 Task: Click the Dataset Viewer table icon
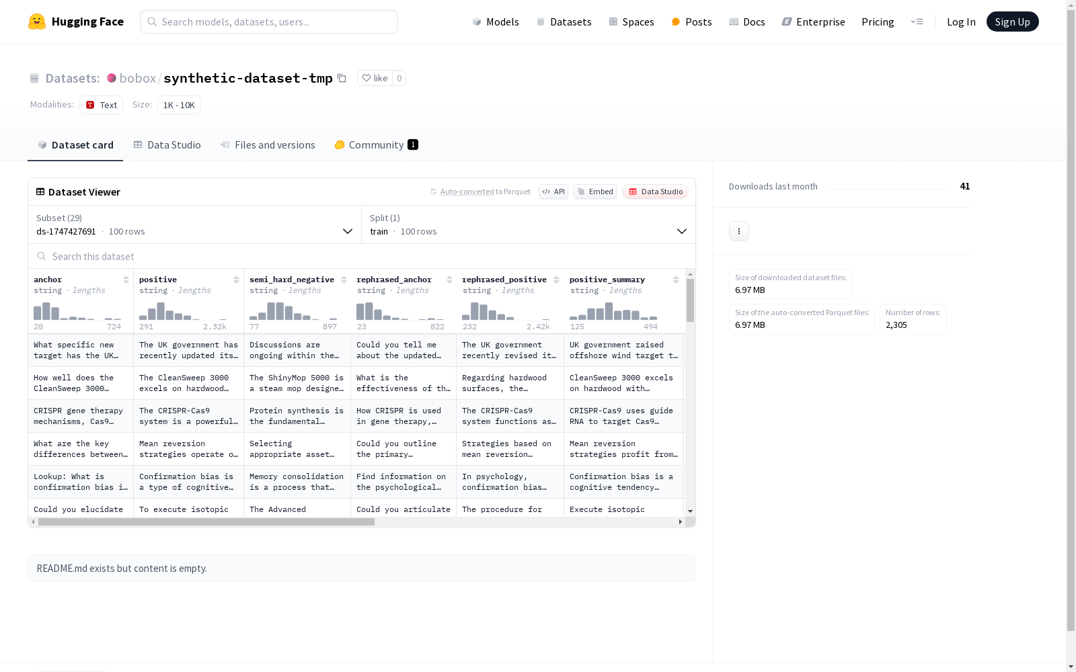(x=40, y=192)
